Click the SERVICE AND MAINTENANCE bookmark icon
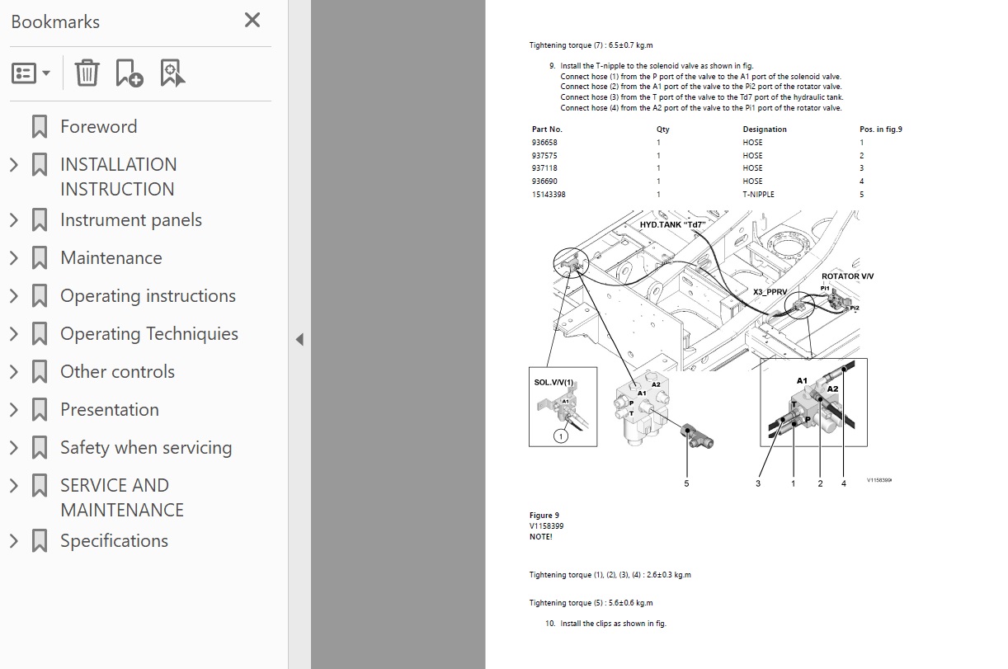 (39, 486)
